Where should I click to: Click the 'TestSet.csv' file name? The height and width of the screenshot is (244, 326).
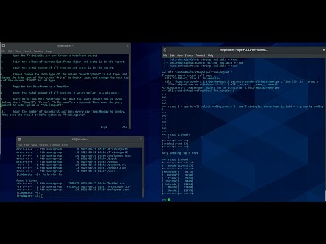click(116, 184)
